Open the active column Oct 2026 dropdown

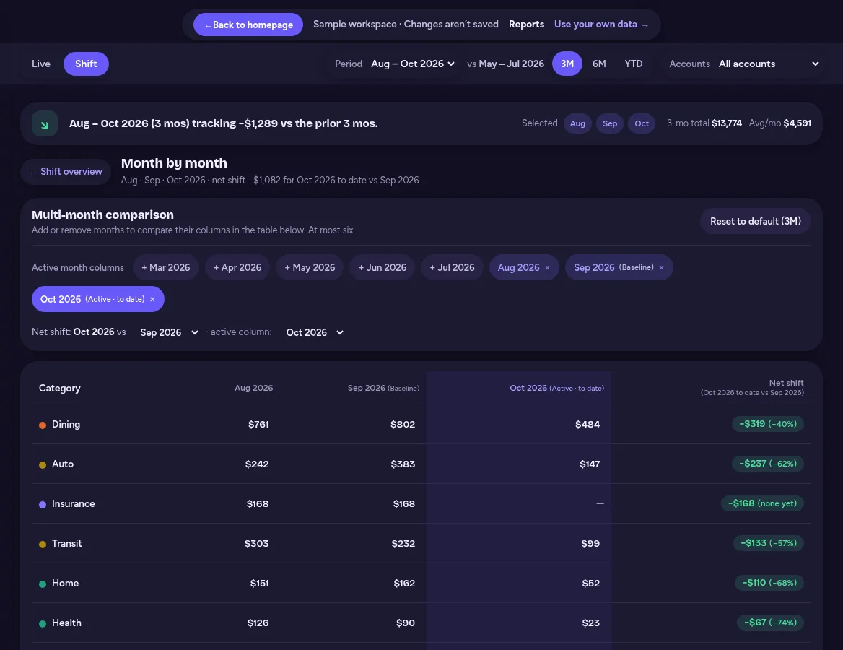click(315, 332)
